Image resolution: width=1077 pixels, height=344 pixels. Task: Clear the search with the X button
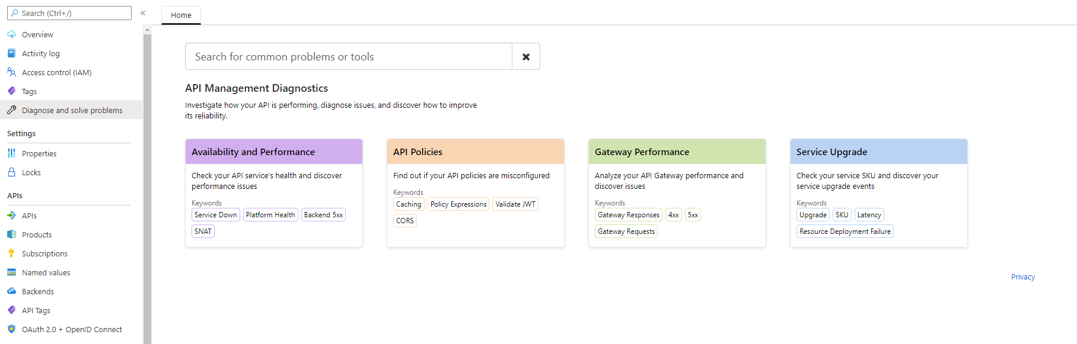526,57
